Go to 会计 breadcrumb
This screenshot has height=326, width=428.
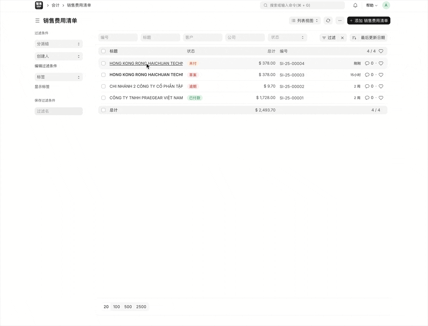pos(55,5)
